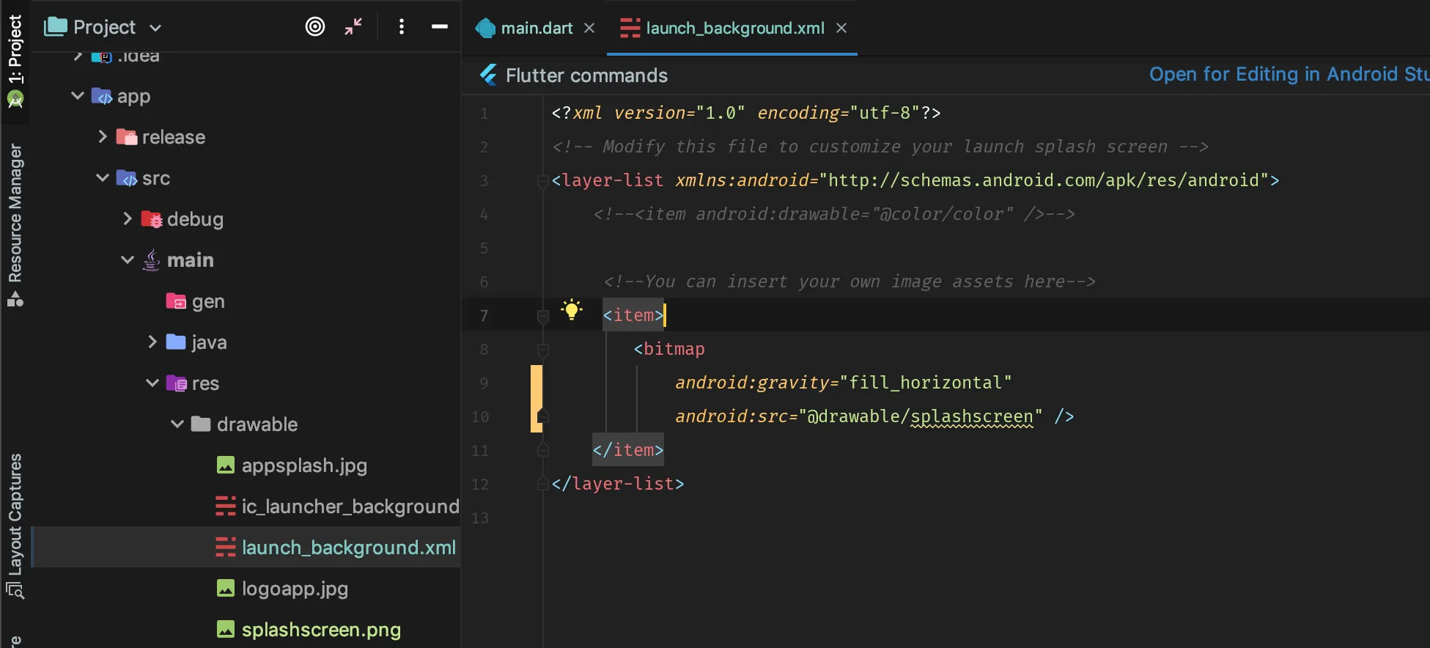1430x648 pixels.
Task: Collapse the src folder
Action: point(103,178)
